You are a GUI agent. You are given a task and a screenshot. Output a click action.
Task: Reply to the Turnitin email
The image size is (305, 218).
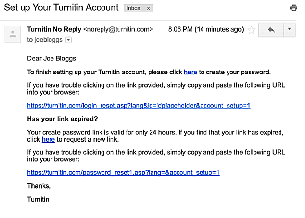click(x=271, y=30)
